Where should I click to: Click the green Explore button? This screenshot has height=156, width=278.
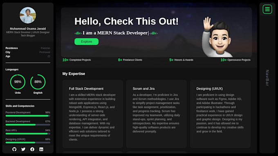(86, 42)
